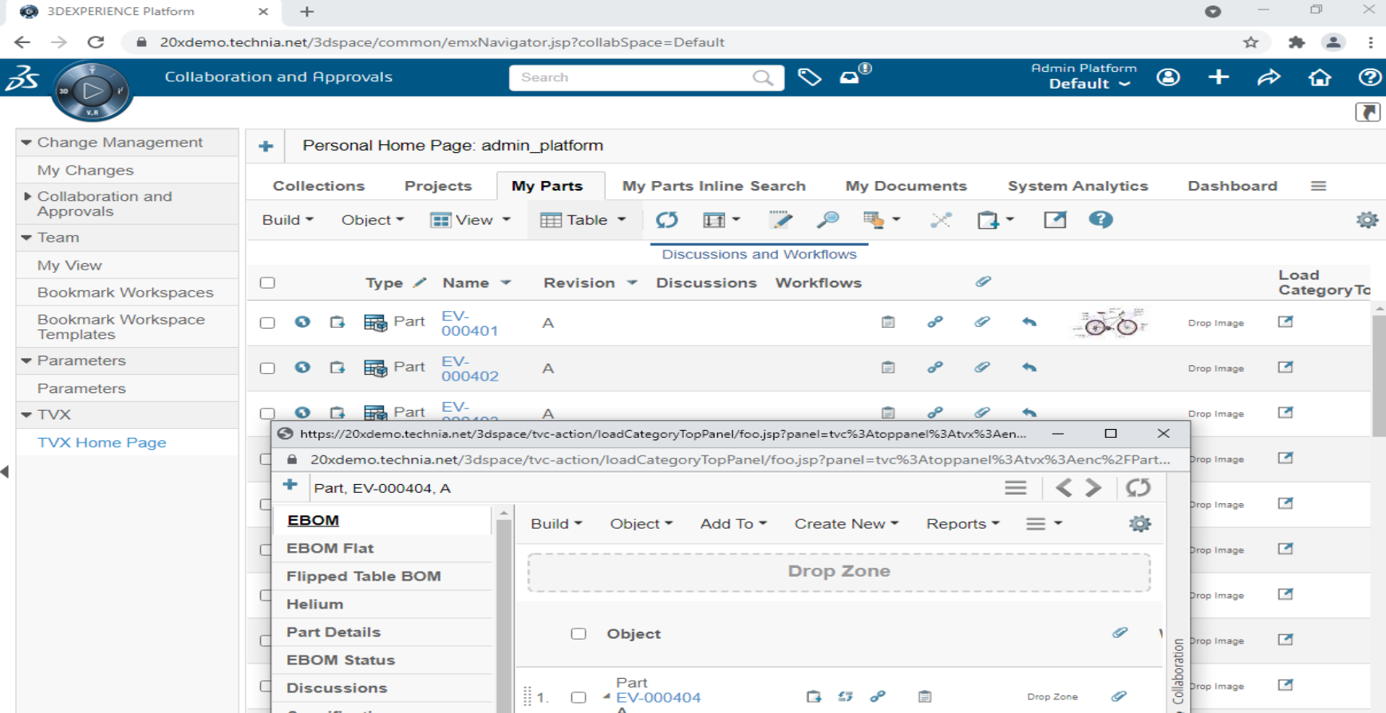Click the tag icon beside search bar
The height and width of the screenshot is (713, 1386).
(x=809, y=77)
